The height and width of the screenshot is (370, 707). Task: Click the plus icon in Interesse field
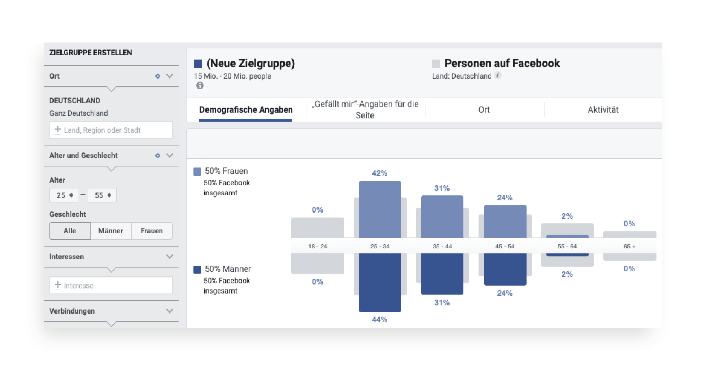coord(58,285)
